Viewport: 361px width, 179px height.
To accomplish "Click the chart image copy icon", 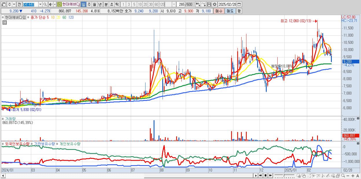I will (338, 176).
